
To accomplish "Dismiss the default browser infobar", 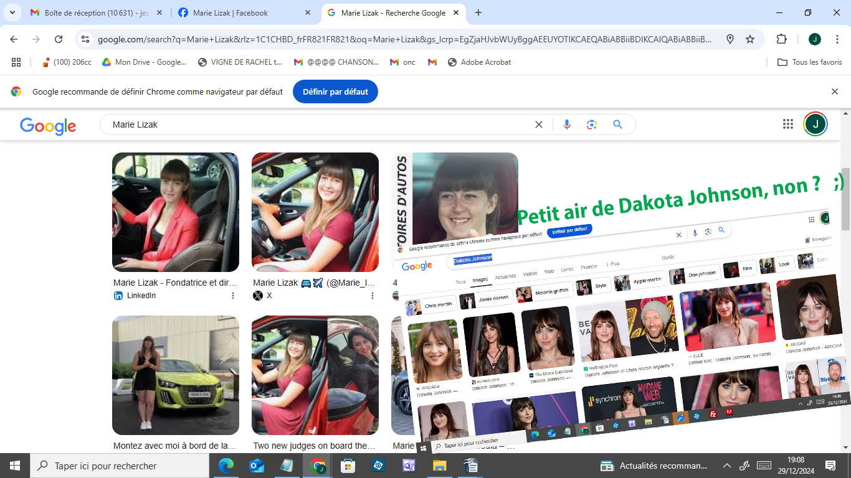I will (x=835, y=91).
